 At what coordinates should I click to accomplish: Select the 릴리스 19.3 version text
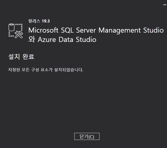pos(39,21)
